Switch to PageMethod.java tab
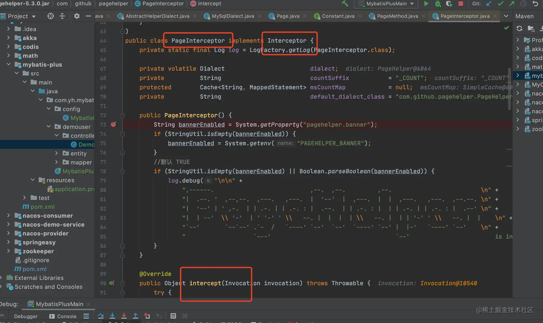Viewport: 543px width, 323px height. (397, 16)
